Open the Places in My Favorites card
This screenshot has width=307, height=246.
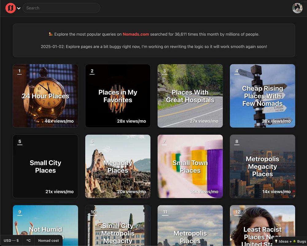click(x=118, y=96)
